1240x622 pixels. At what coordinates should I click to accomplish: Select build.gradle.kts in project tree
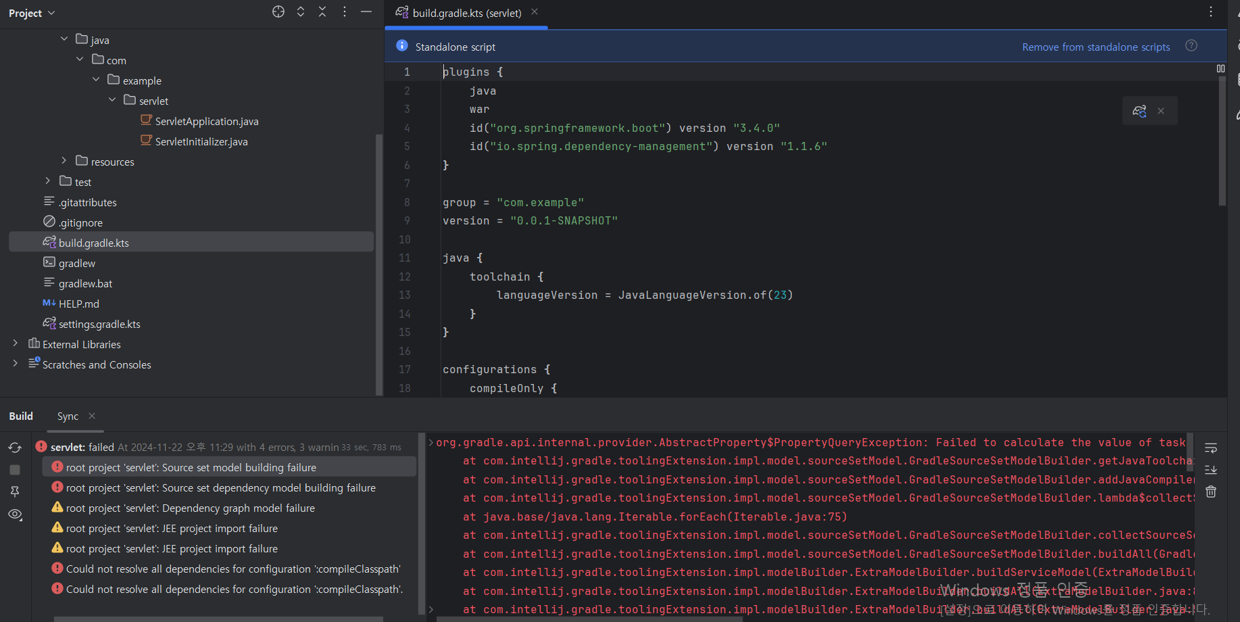click(191, 243)
